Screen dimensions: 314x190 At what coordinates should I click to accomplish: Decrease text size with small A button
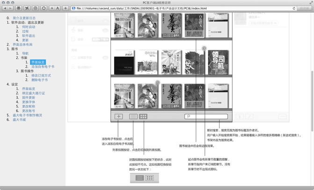52,8
